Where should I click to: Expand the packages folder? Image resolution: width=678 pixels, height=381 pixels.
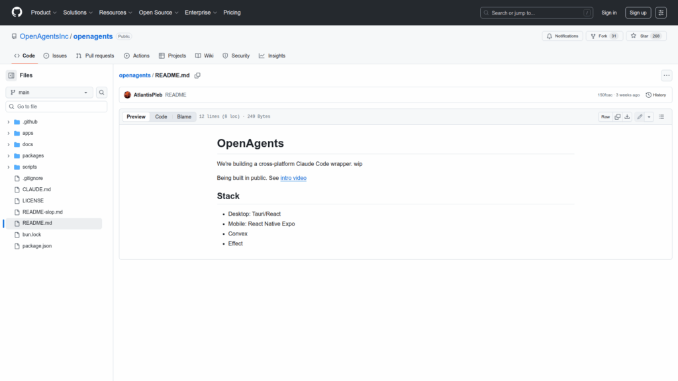point(9,155)
